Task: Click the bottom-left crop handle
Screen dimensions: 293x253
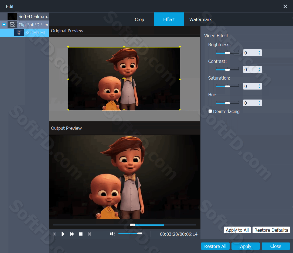Action: (68, 110)
